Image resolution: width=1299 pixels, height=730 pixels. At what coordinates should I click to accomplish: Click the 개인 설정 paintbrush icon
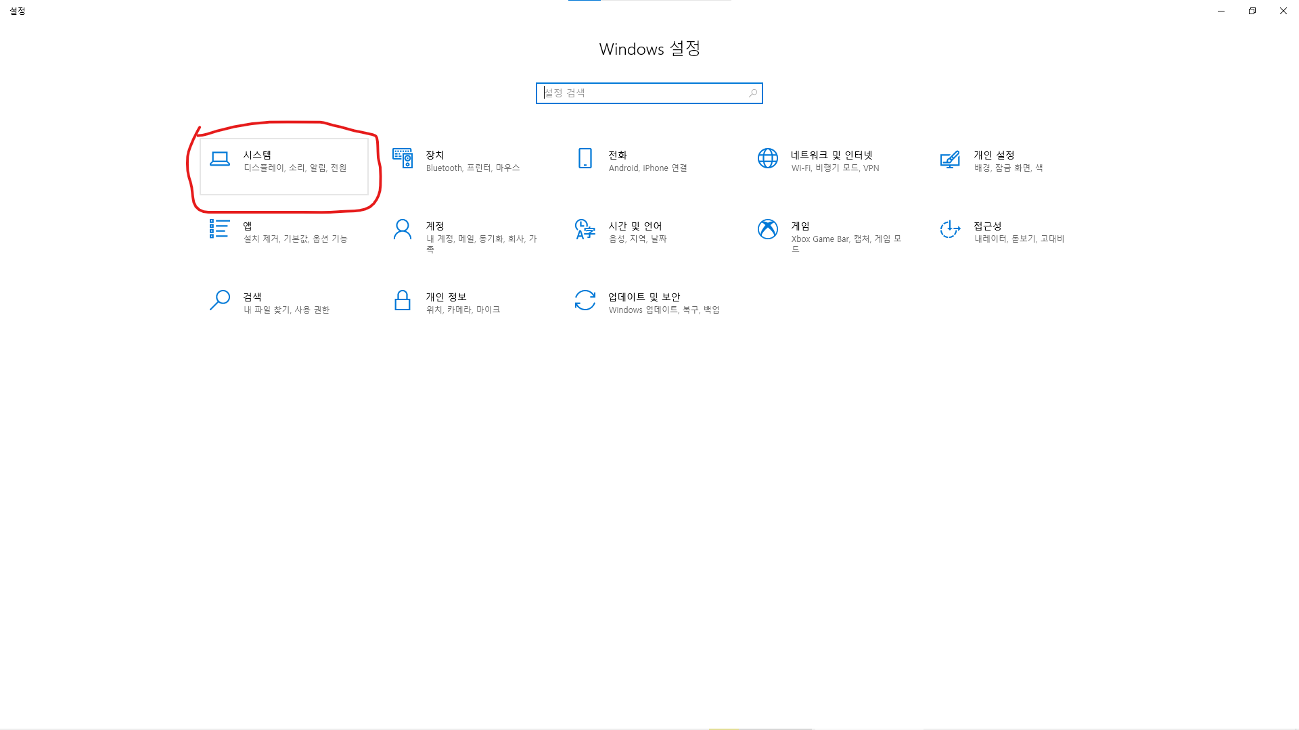tap(950, 159)
